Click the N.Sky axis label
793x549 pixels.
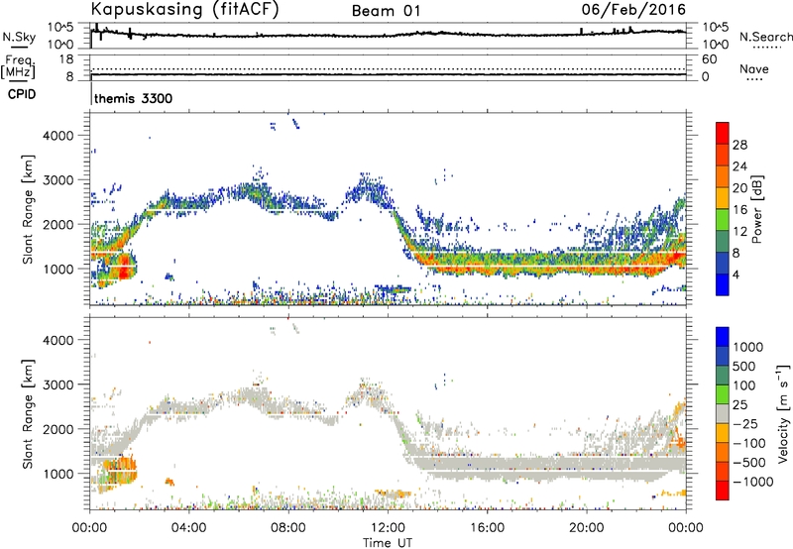point(19,37)
